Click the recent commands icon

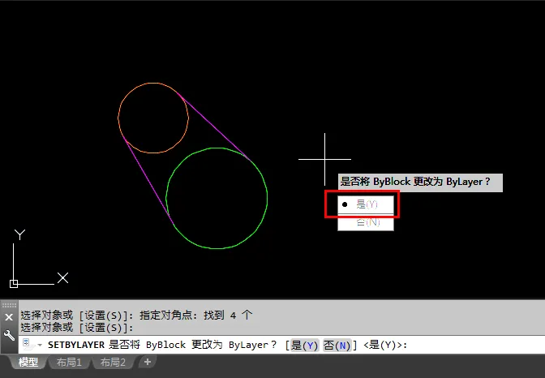coord(28,345)
